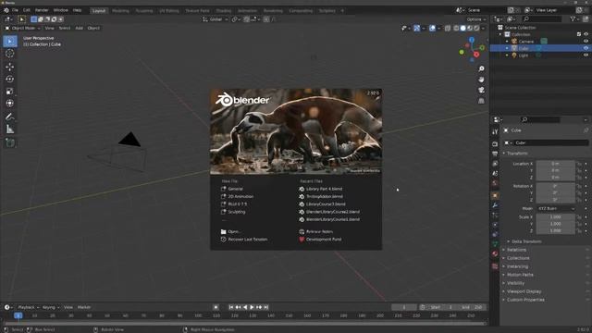Open the viewport Add menu
Screen dimensions: 592x333
point(79,28)
